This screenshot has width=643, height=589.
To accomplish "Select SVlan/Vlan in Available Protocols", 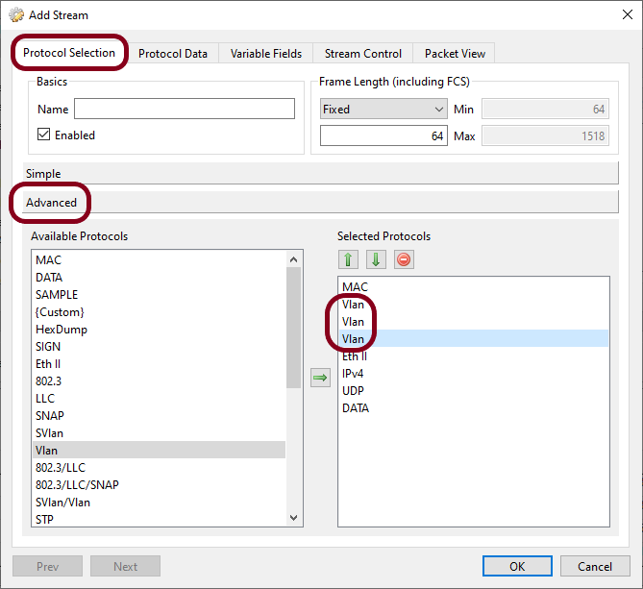I will click(160, 503).
